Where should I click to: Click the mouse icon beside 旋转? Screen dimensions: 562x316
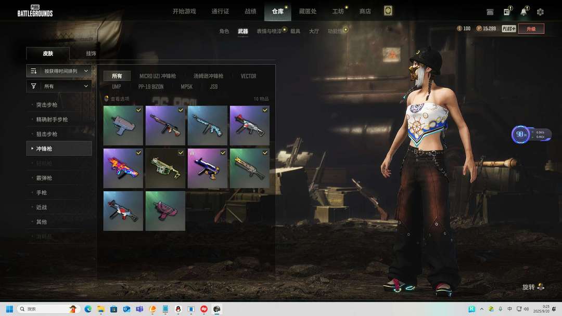541,287
